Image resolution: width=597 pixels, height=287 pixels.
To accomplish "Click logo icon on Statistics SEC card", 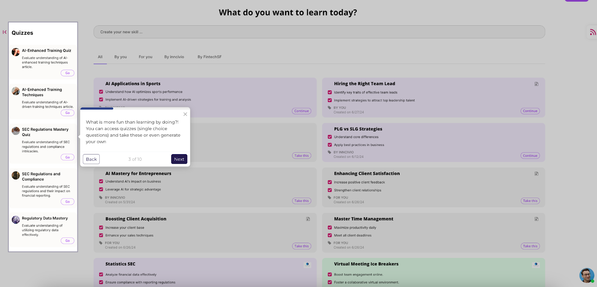I will coord(307,264).
